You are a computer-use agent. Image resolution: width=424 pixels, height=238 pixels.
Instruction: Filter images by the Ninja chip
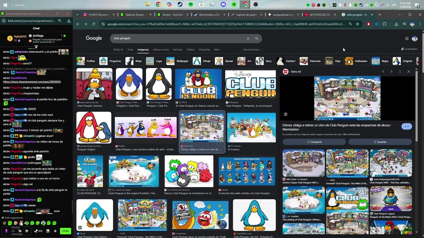[x=134, y=61]
